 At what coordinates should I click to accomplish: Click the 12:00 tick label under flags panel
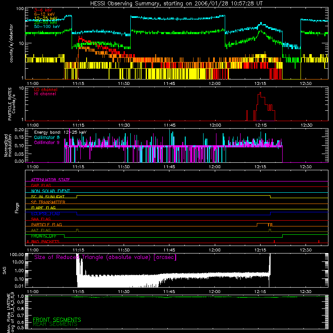click(x=215, y=250)
